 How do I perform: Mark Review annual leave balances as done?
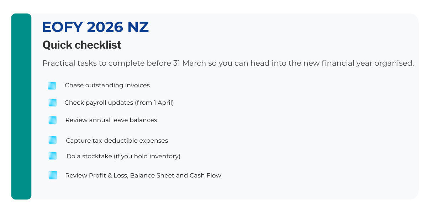(53, 120)
